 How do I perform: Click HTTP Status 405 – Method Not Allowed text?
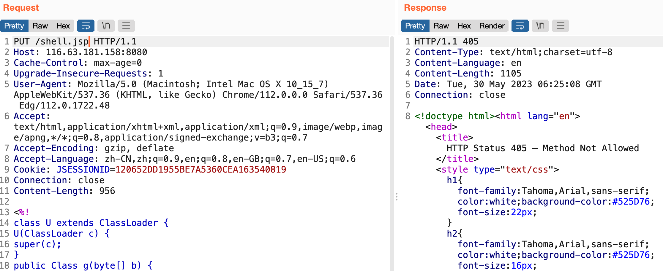pos(543,148)
